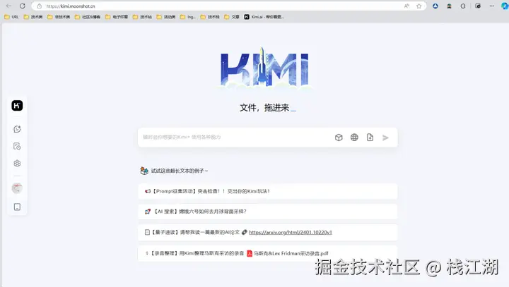The image size is (509, 287).
Task: Click the read aloud A icon in the address bar
Action: click(x=406, y=6)
